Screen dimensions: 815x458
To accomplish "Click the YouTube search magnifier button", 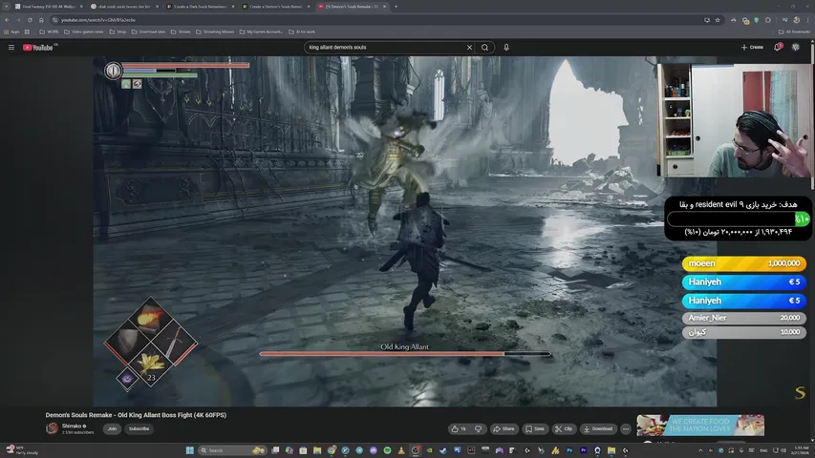I will click(x=485, y=48).
